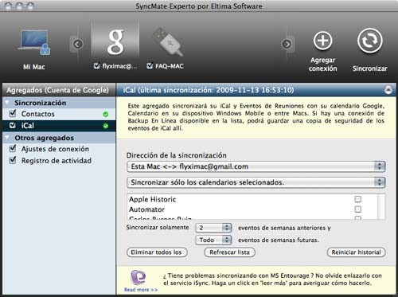This screenshot has height=297, width=398.
Task: Open Ajustes de conexión in sidebar
Action: (59, 149)
